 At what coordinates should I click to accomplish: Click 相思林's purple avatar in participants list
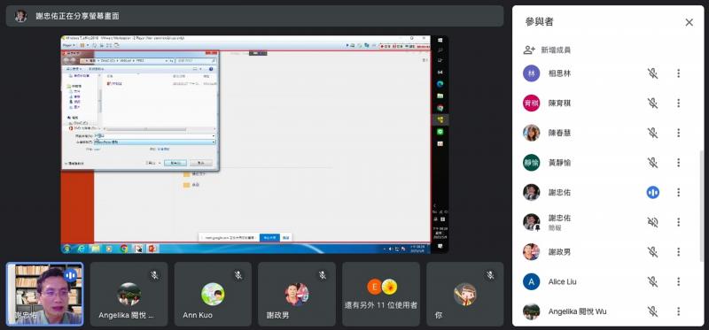click(531, 73)
